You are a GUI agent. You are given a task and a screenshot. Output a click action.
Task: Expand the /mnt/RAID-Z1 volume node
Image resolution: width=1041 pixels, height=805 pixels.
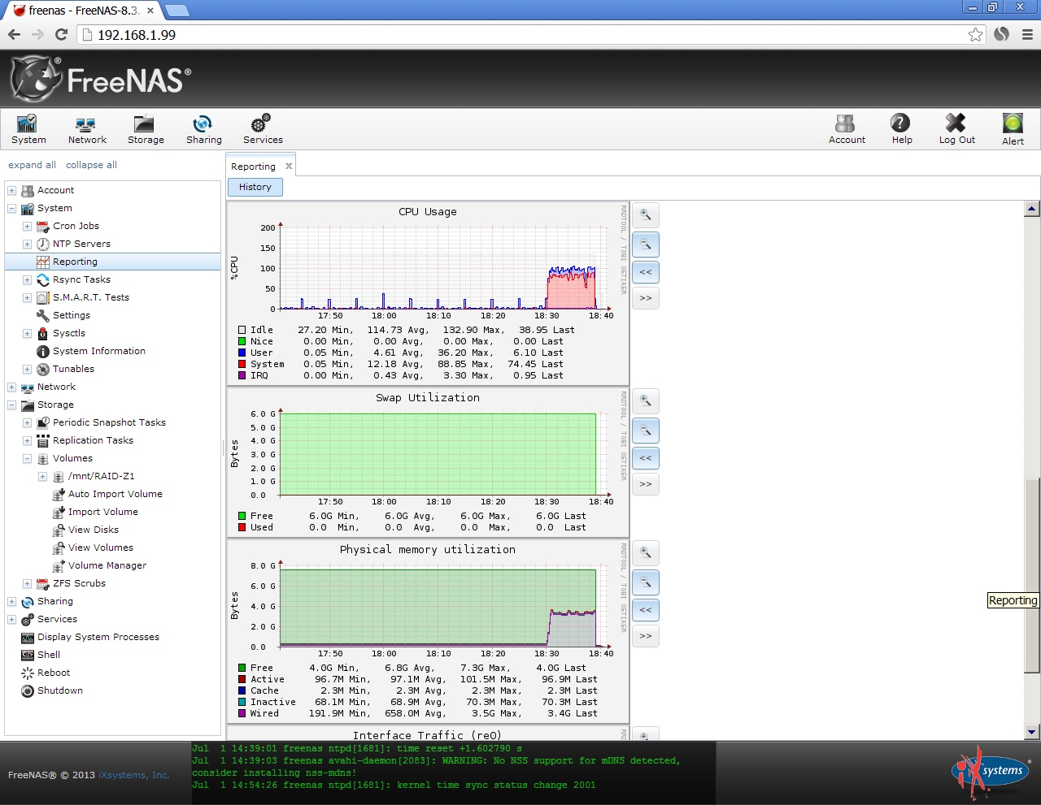coord(41,476)
